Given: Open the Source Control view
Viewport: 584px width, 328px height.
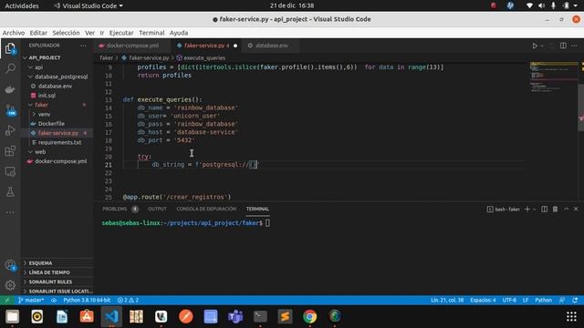Looking at the screenshot, I should (10, 110).
